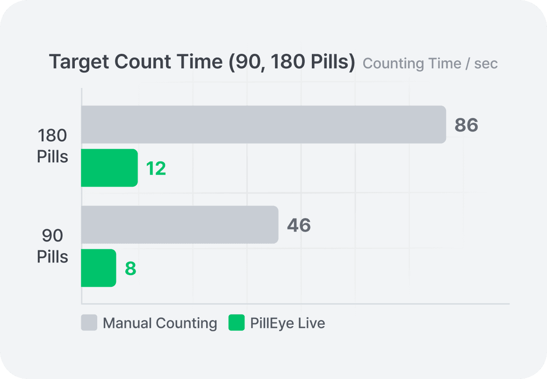The height and width of the screenshot is (379, 547).
Task: Click the 90 Pills axis label
Action: point(52,246)
